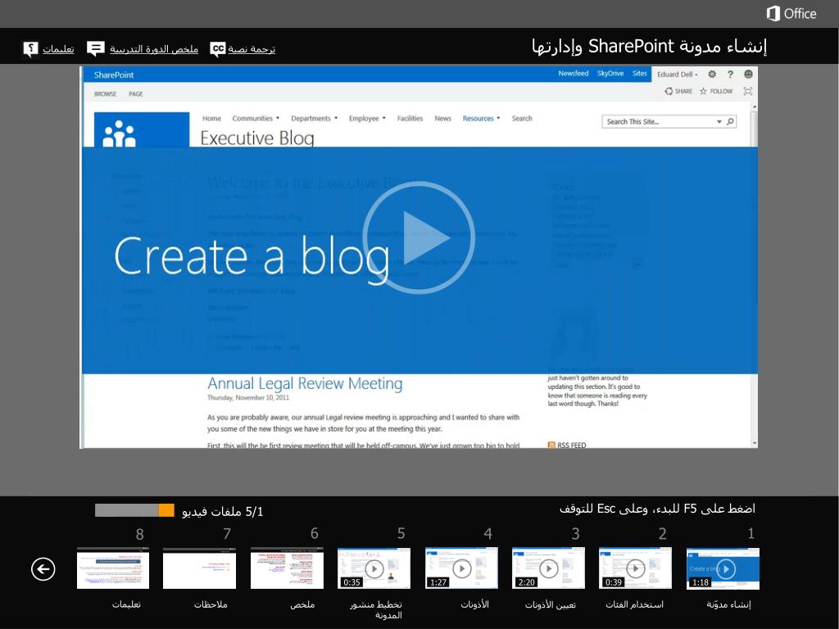Click the SharePoint brand text

pos(113,75)
